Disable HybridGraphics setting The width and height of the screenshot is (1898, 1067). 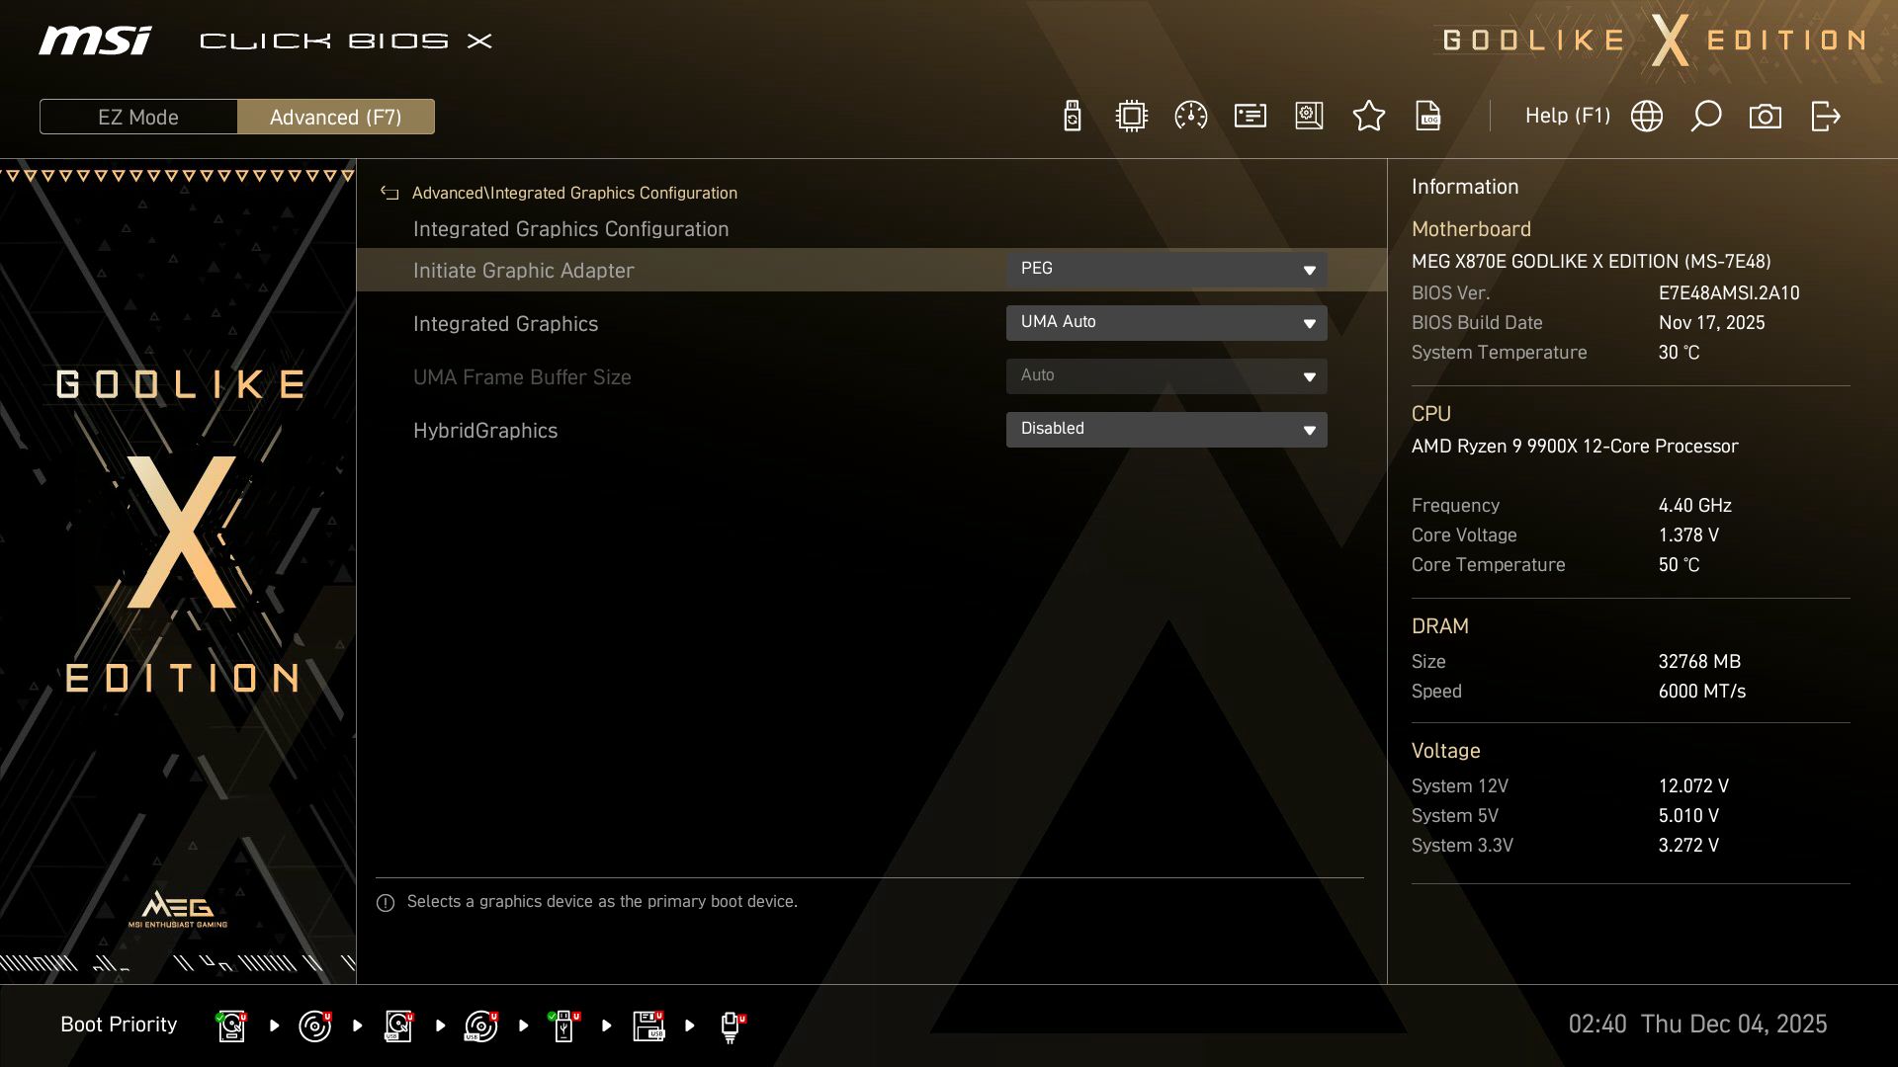point(1166,429)
